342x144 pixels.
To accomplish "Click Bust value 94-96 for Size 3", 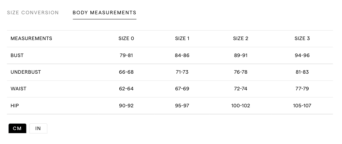I will pos(302,55).
